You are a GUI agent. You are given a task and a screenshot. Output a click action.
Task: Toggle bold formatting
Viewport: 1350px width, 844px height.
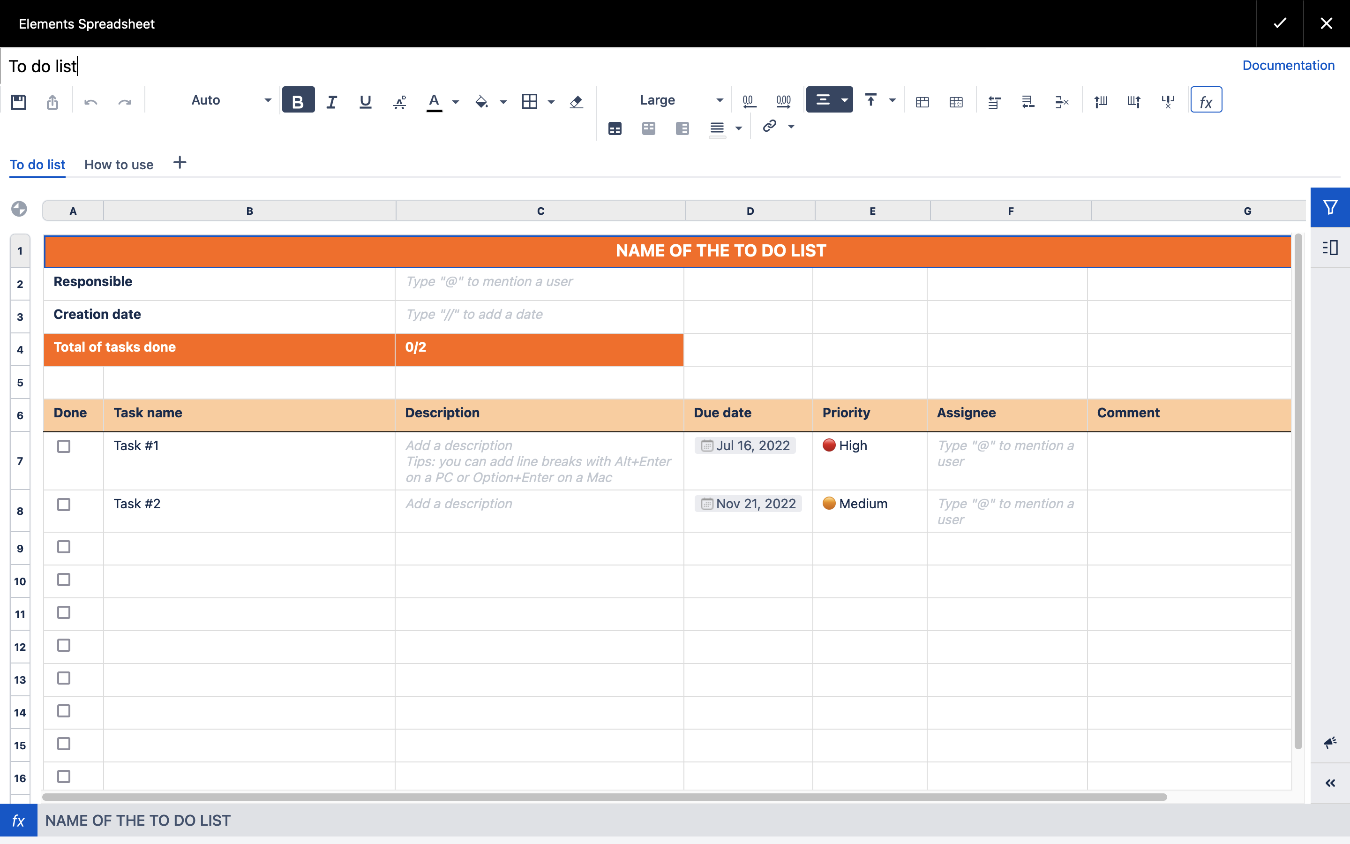[x=298, y=100]
